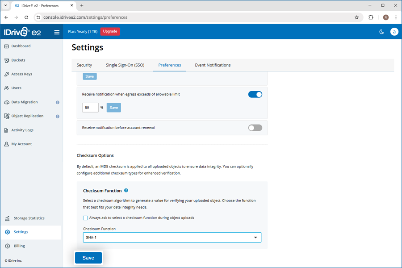Switch to dark mode moon icon
The height and width of the screenshot is (268, 402).
click(x=381, y=32)
